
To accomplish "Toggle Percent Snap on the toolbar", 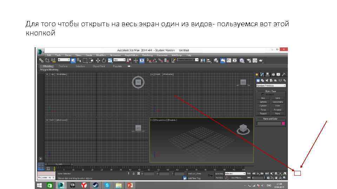I will pyautogui.click(x=160, y=61).
